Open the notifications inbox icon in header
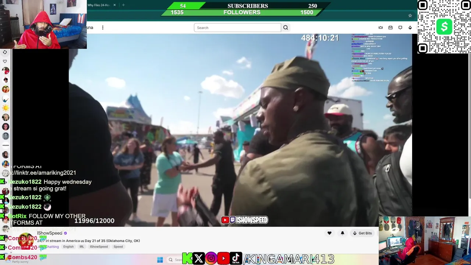The image size is (471, 265). pyautogui.click(x=400, y=28)
